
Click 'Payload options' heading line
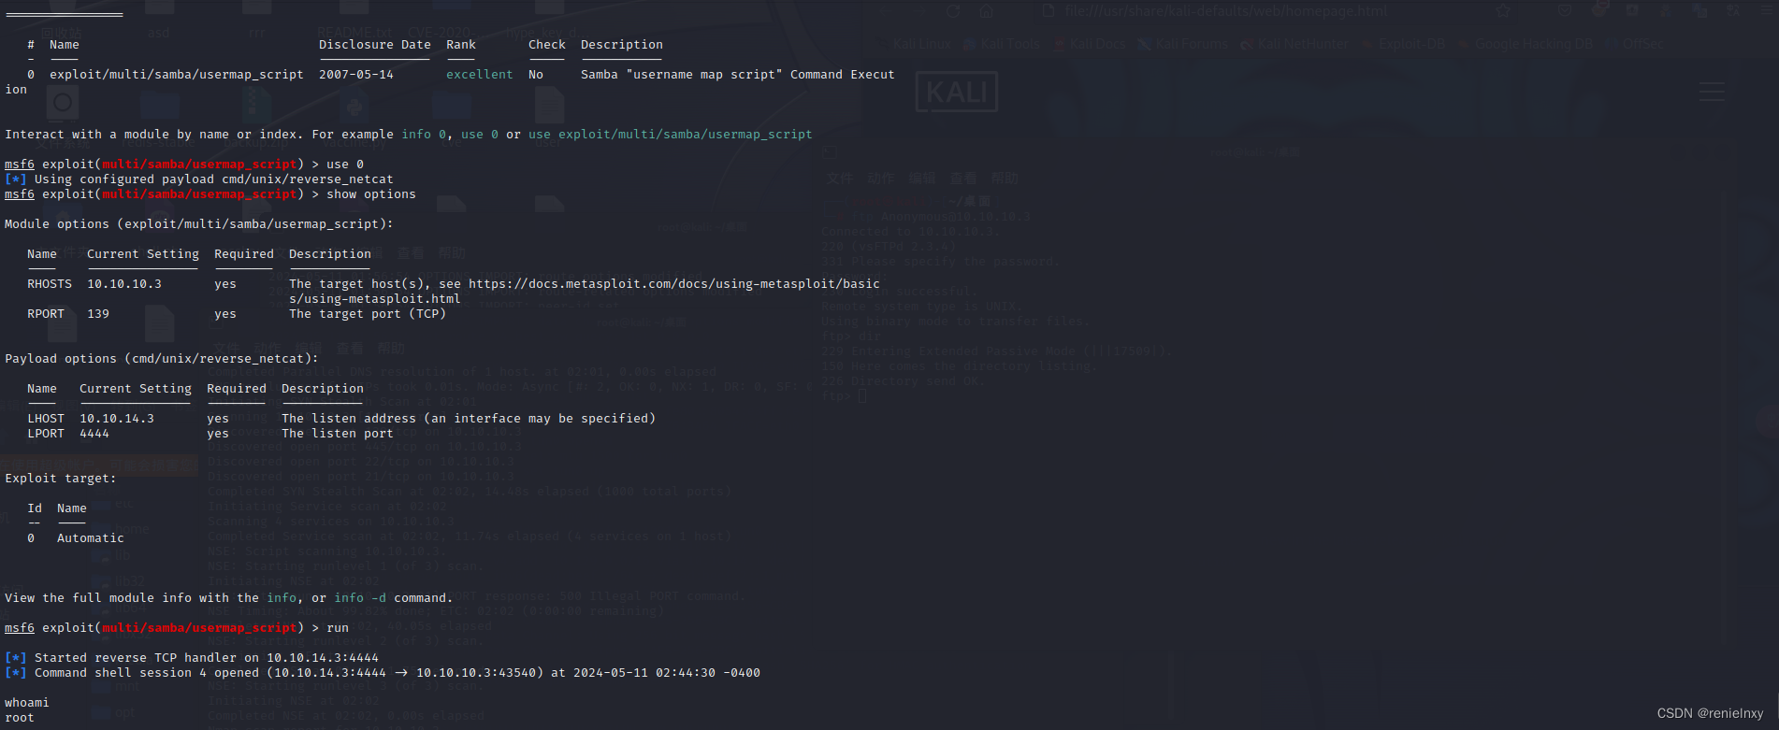click(x=162, y=359)
